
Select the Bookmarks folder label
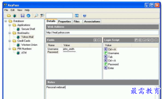coord(23,33)
